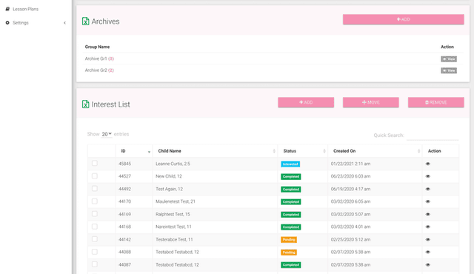Click the Completed badge for row 44527
The width and height of the screenshot is (474, 274).
point(291,177)
